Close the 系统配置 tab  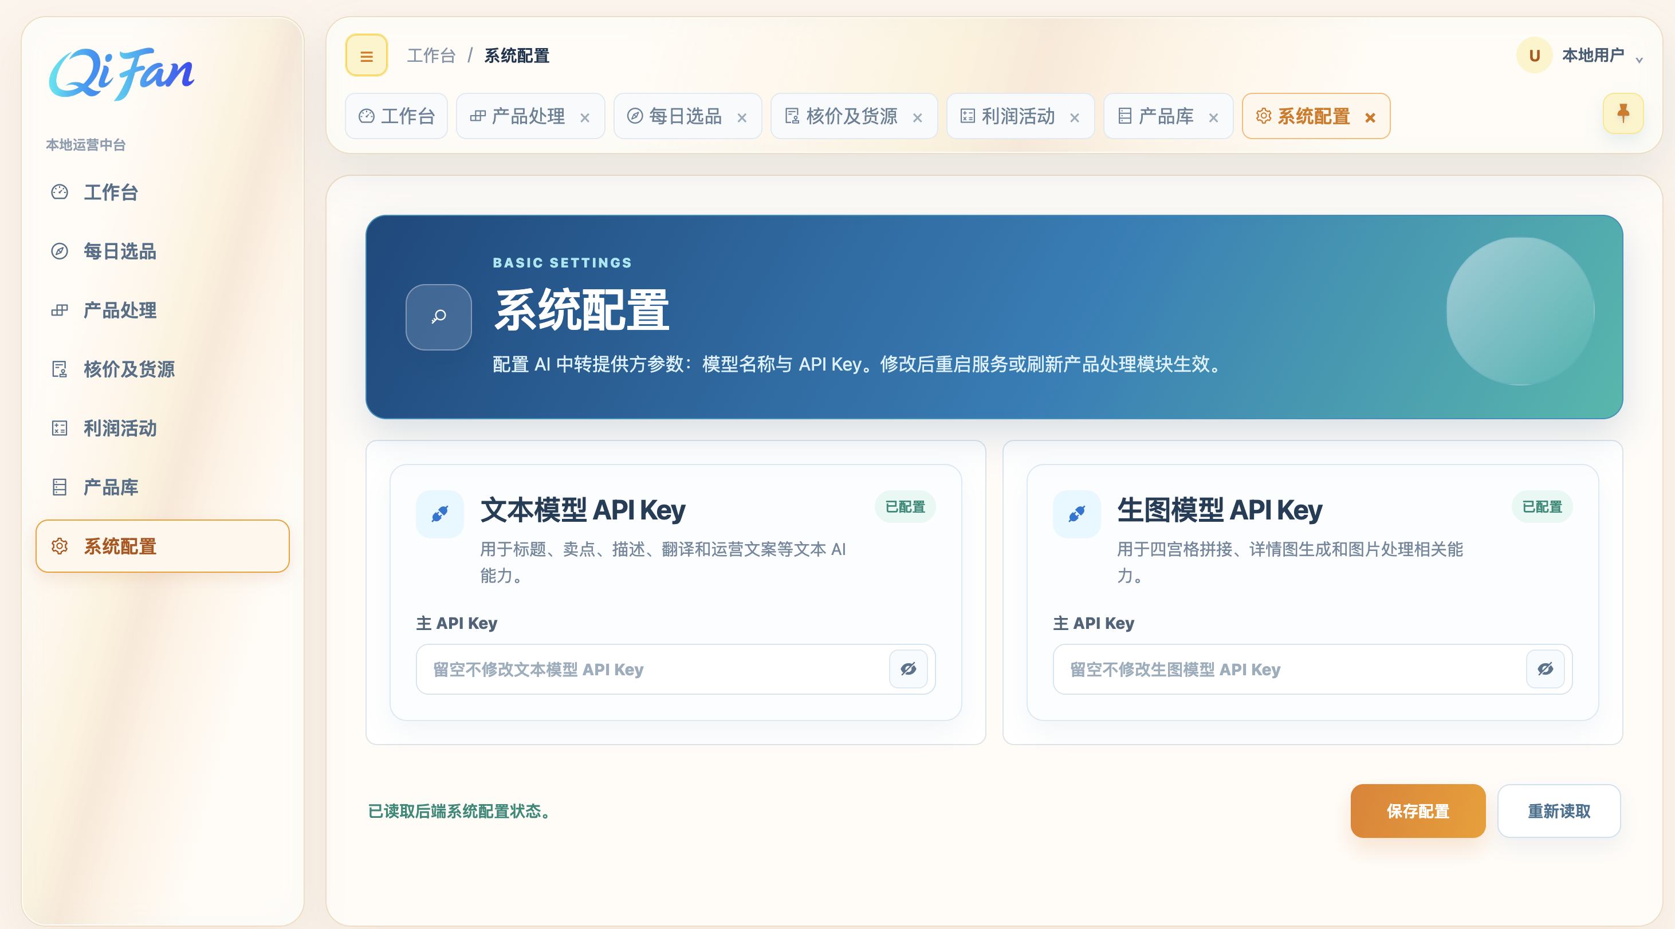pos(1370,117)
